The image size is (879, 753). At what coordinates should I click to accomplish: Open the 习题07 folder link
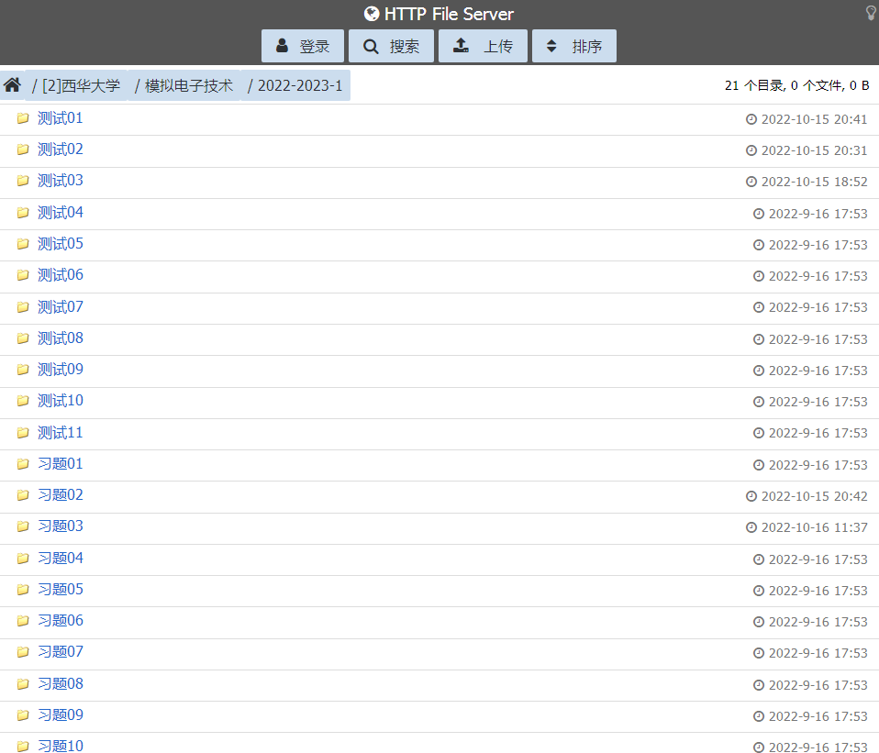tap(60, 652)
